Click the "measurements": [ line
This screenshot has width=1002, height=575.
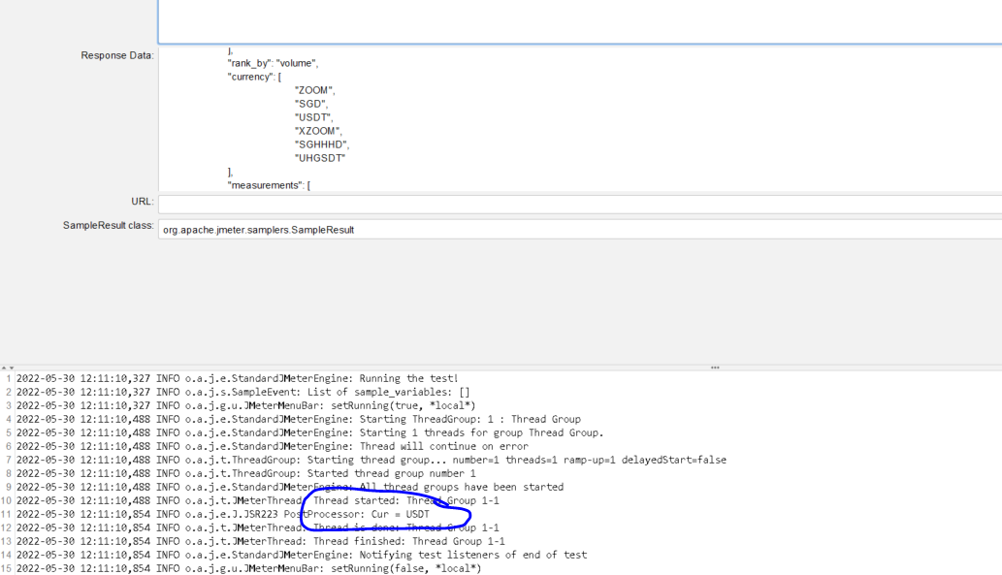pyautogui.click(x=269, y=185)
